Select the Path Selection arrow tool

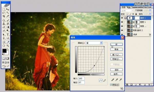coord(4,34)
